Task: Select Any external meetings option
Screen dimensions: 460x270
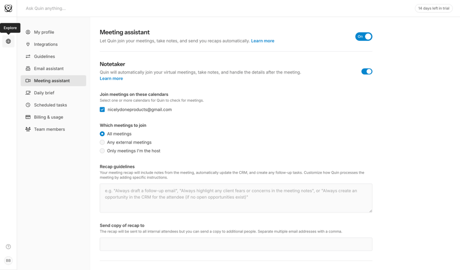Action: 102,142
